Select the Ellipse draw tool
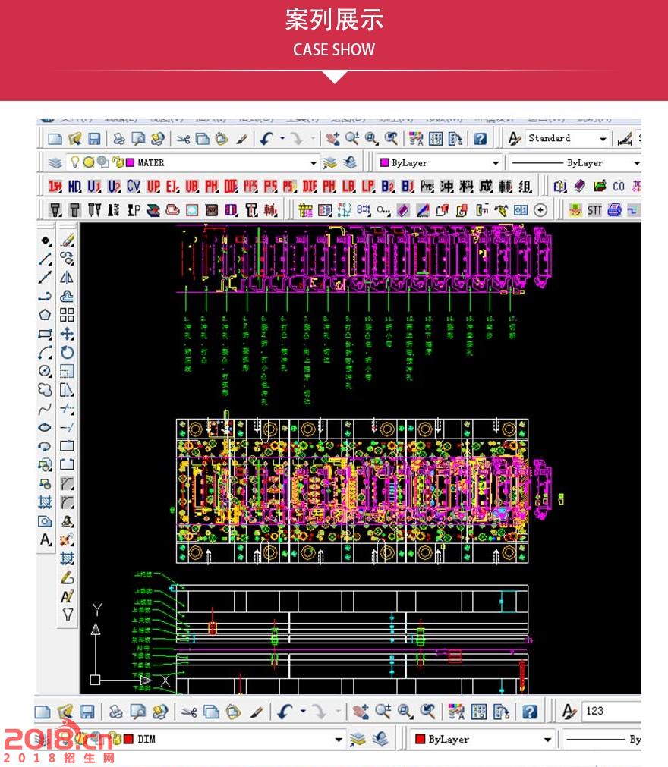Image resolution: width=668 pixels, height=767 pixels. click(x=45, y=427)
